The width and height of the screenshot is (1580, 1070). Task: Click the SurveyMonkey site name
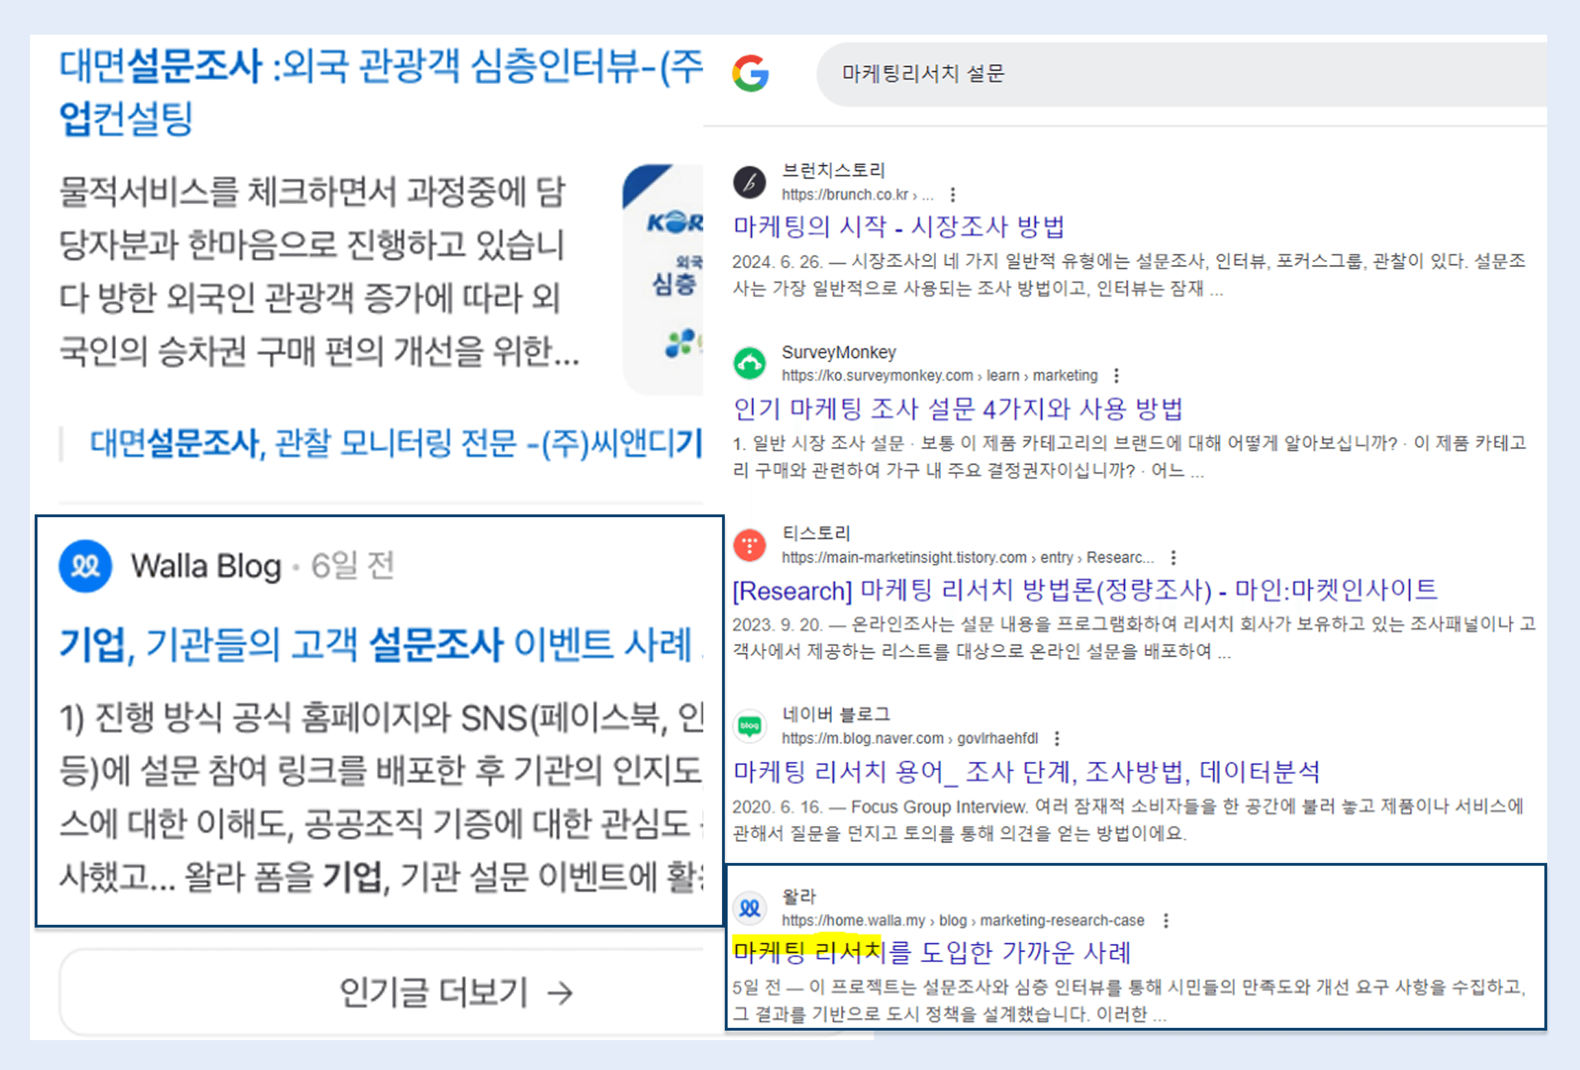pos(839,352)
